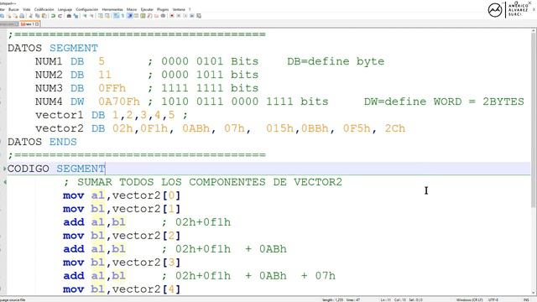Screen dimensions: 537x302
Task: Toggle the Word Wrap toolbar icon
Action: pyautogui.click(x=116, y=16)
